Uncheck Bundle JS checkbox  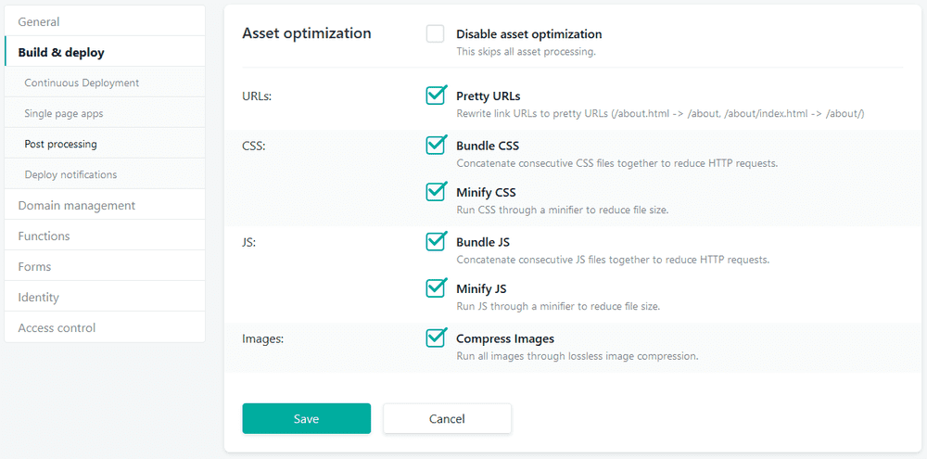coord(436,242)
